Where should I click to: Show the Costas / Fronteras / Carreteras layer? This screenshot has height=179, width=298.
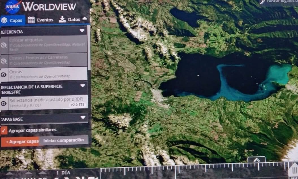(4, 61)
